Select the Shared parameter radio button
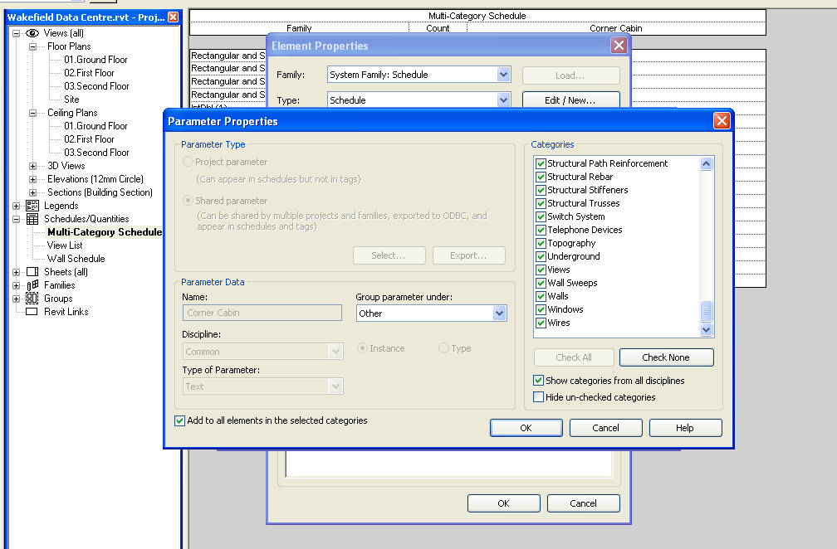 coord(188,201)
